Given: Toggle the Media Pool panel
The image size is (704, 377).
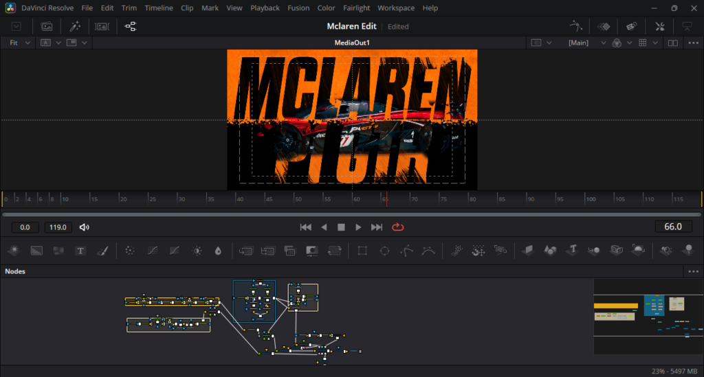Looking at the screenshot, I should click(47, 27).
